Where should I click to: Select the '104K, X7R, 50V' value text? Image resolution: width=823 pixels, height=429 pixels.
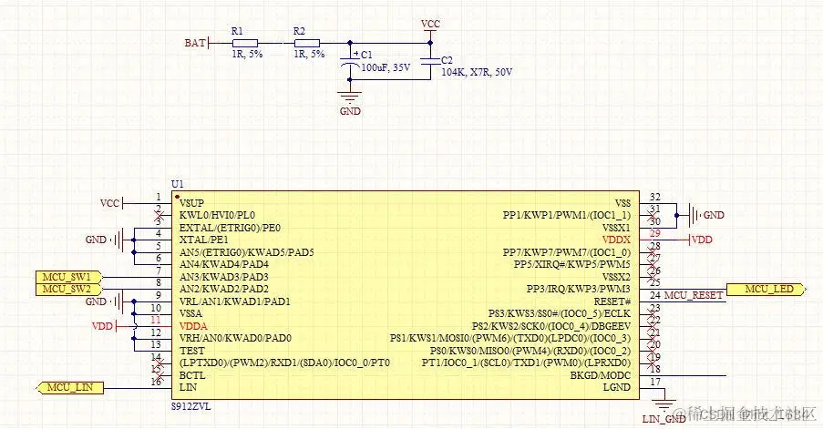(x=477, y=72)
